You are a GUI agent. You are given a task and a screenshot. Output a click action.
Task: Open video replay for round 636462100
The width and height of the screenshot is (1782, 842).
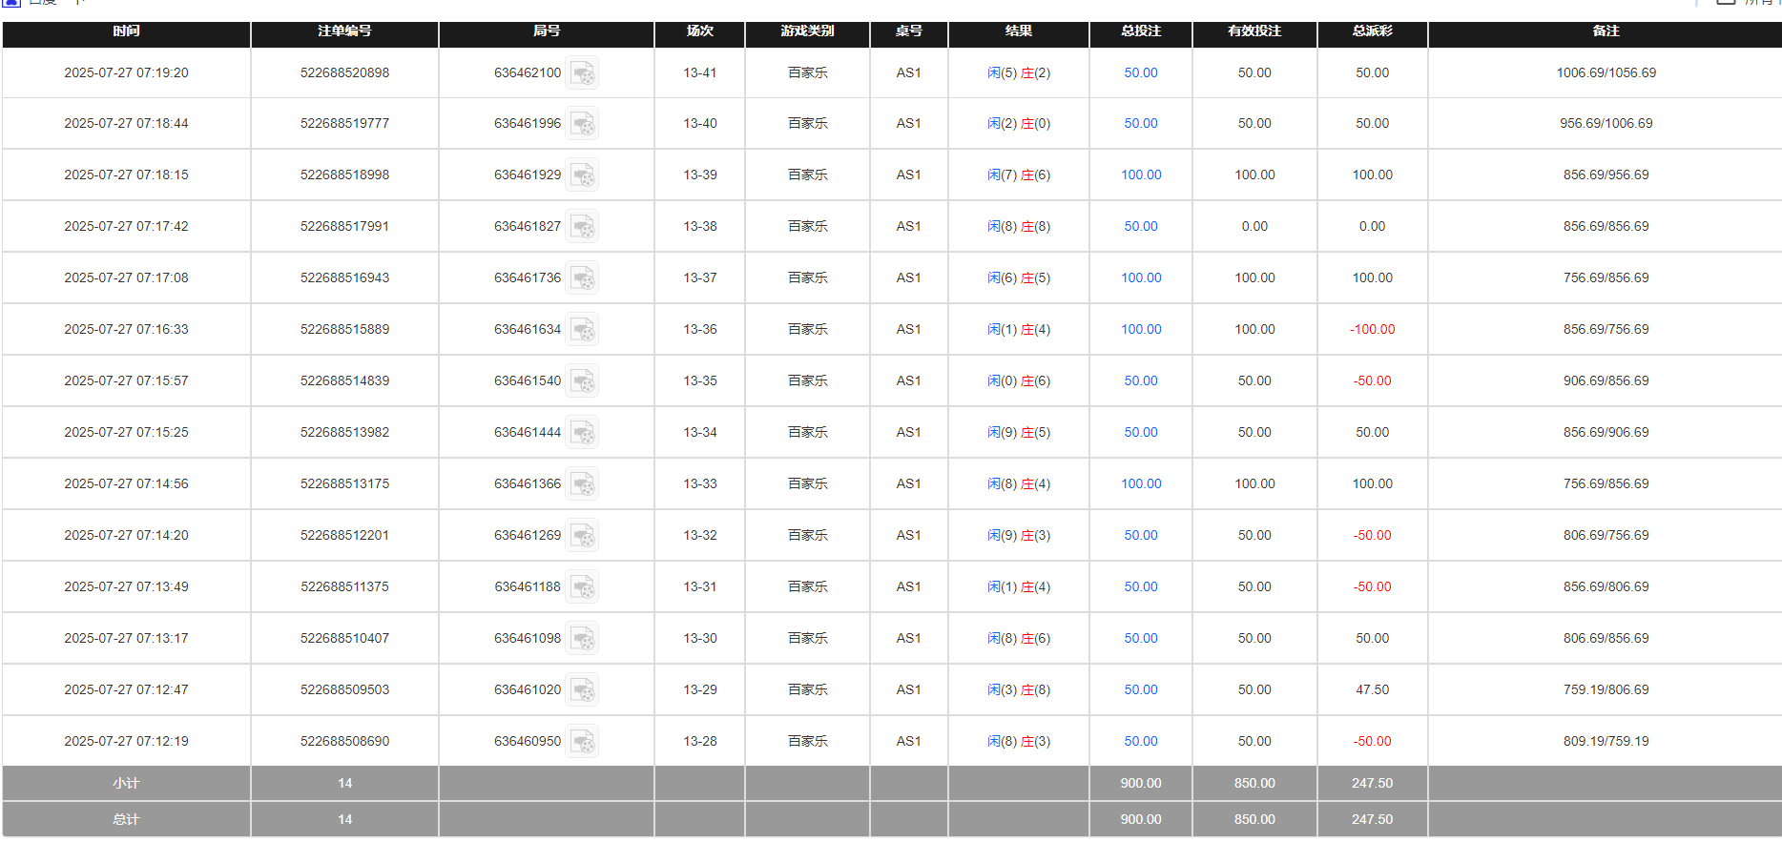[x=582, y=73]
